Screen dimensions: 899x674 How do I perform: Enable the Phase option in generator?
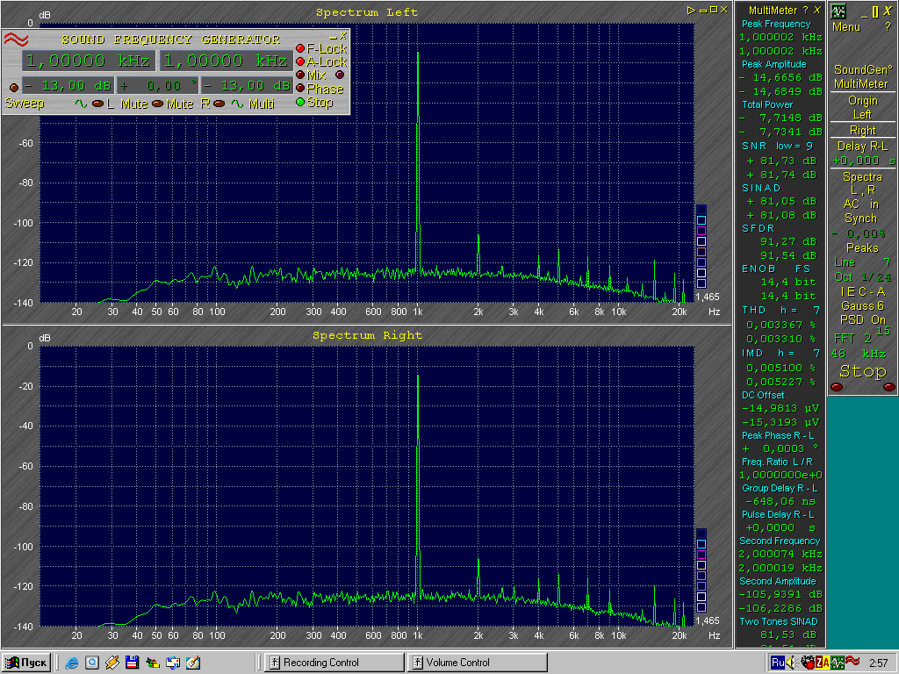(301, 89)
